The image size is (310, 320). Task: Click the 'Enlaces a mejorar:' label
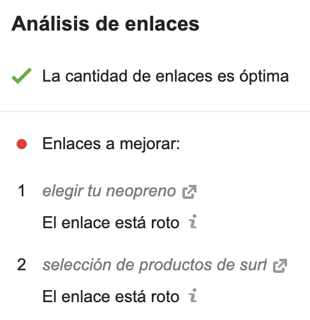pos(111,144)
